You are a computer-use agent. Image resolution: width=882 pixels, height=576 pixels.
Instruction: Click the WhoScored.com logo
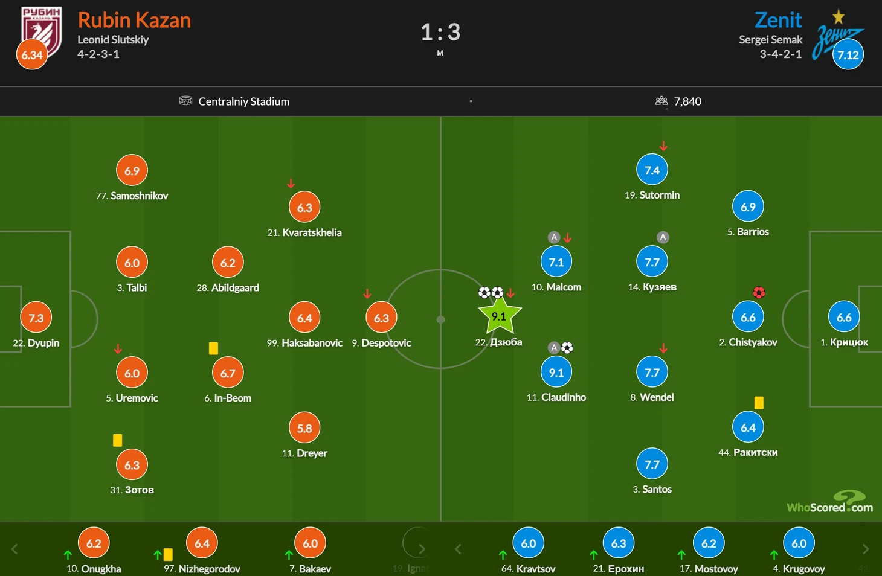click(829, 502)
